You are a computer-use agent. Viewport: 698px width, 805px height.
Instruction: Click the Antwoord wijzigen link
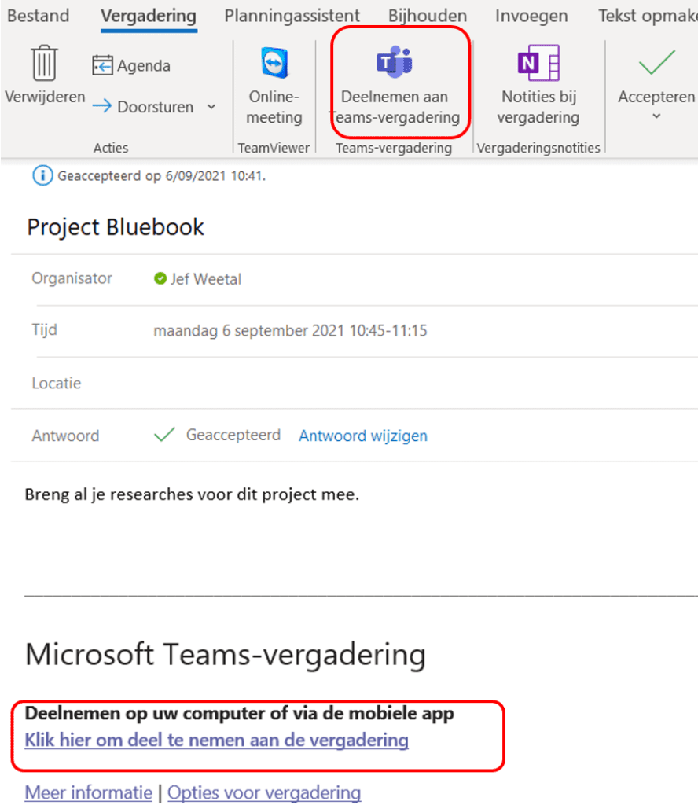pos(363,436)
